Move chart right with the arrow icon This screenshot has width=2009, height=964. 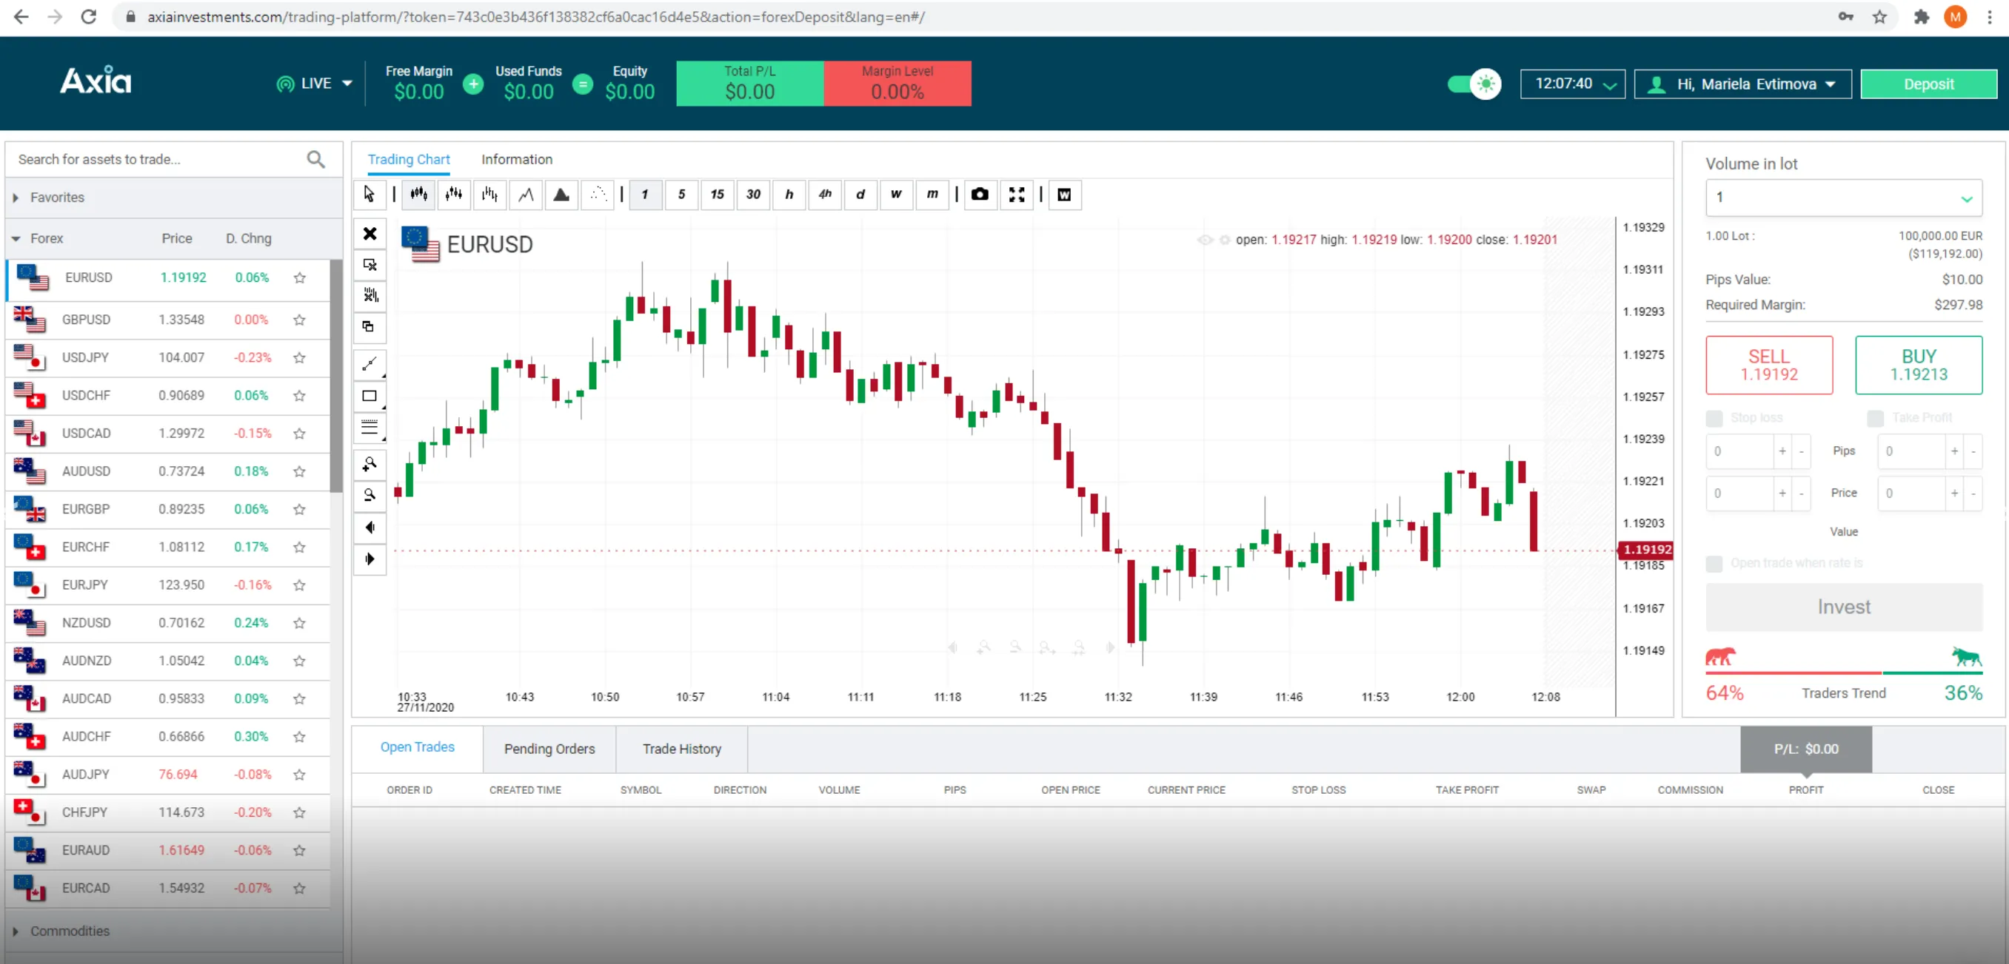(x=370, y=559)
